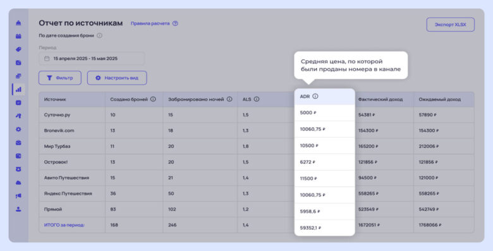Open the cloud sidebar icon
This screenshot has height=251, width=493.
(18, 183)
